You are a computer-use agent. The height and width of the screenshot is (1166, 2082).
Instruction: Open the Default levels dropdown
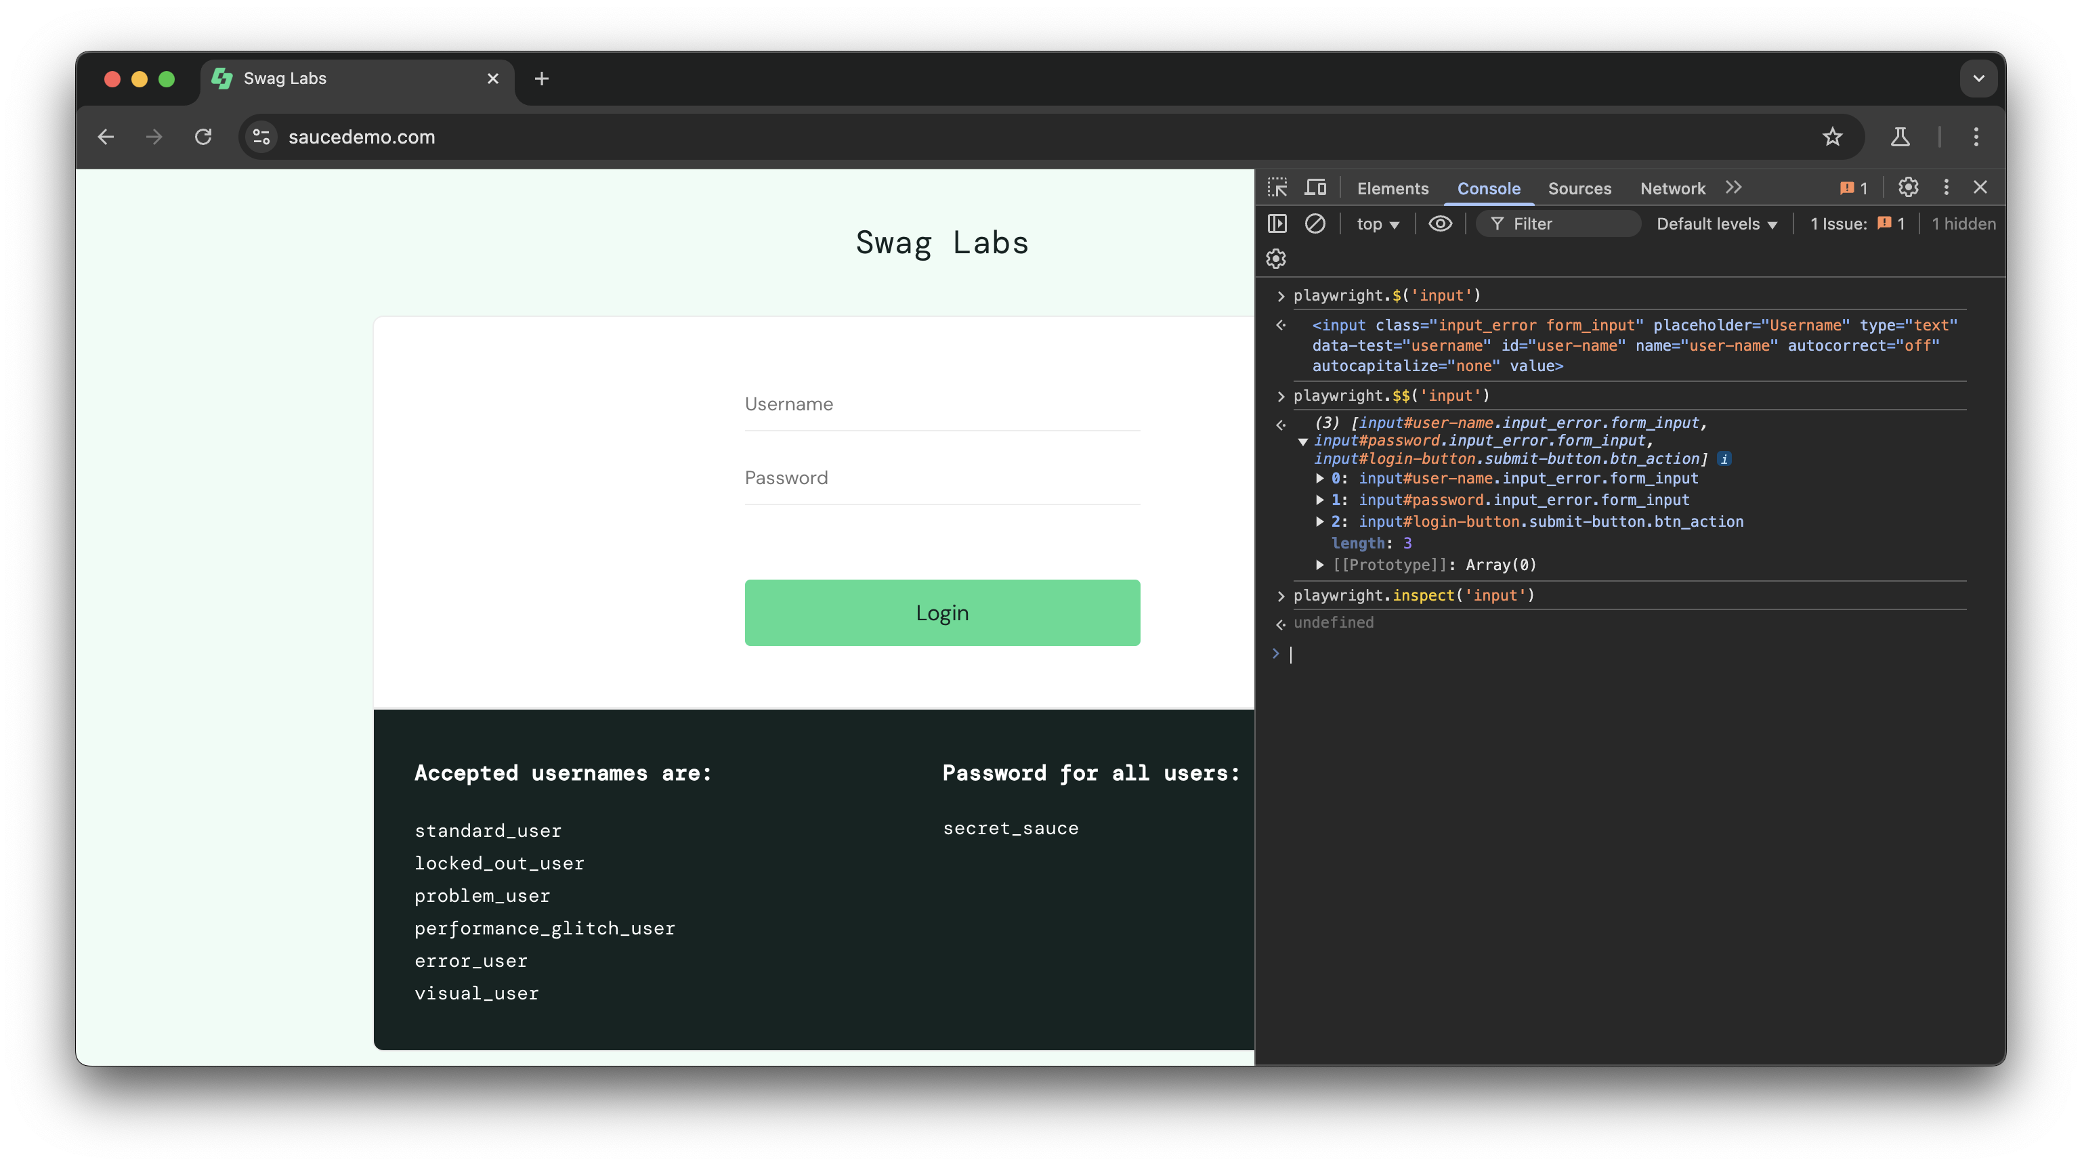(x=1716, y=224)
